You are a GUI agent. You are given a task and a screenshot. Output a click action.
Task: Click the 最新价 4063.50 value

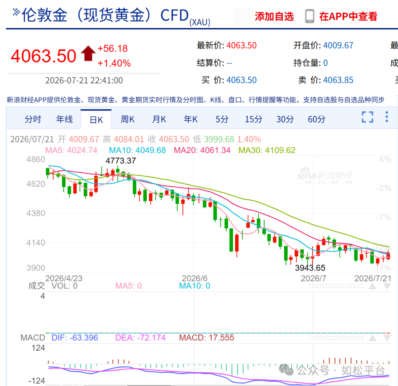click(x=241, y=45)
